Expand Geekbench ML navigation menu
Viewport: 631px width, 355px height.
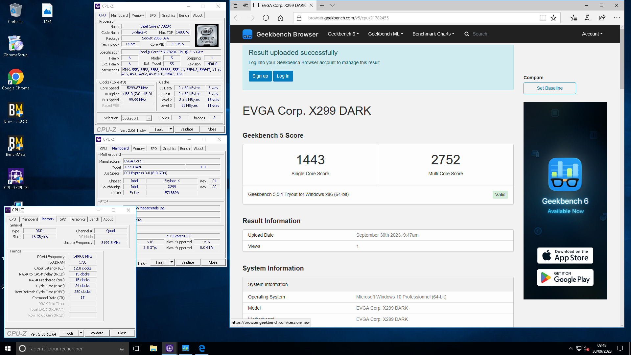386,34
